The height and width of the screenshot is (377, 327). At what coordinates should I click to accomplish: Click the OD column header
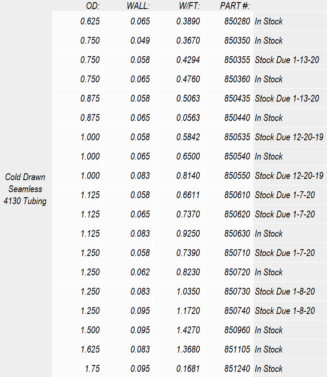click(x=93, y=6)
